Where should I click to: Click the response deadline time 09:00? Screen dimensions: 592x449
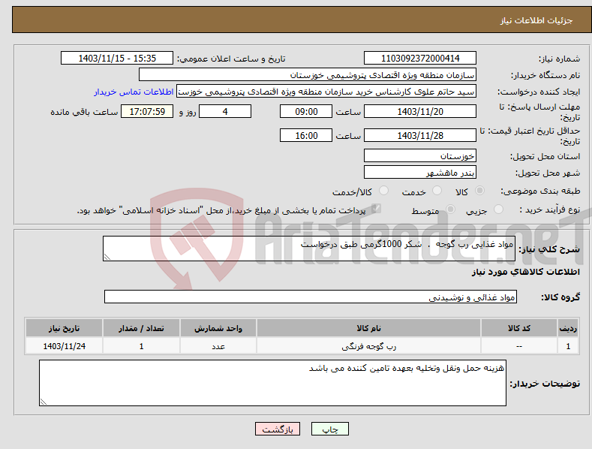[x=306, y=111]
